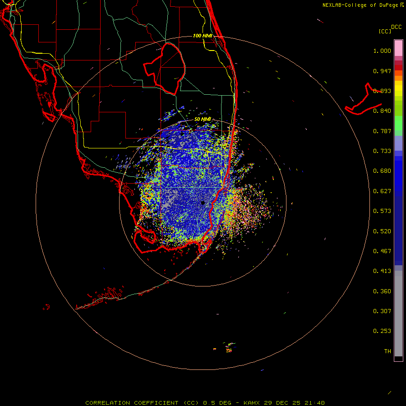Screen dimensions: 406x406
Task: Select the "[CC]" units label
Action: 385,31
